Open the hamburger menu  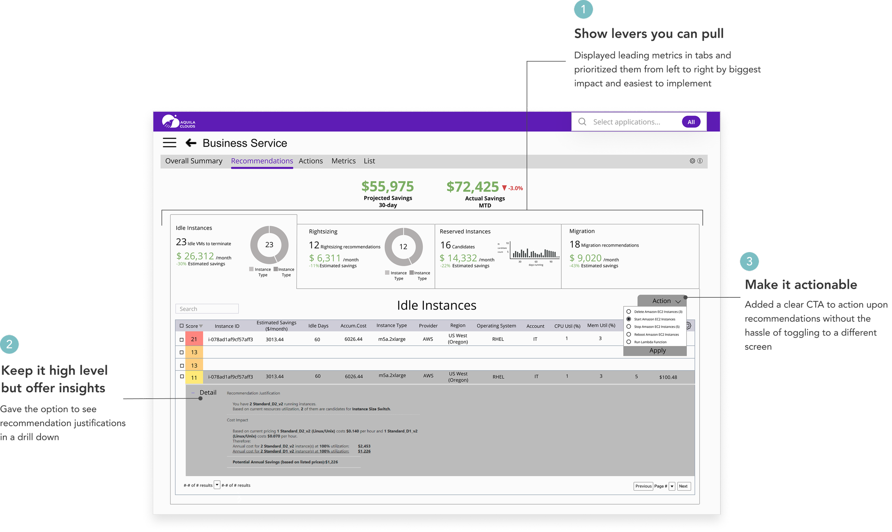(169, 143)
